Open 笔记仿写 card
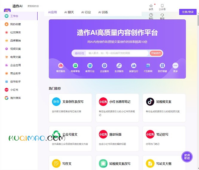The width and height of the screenshot is (199, 170). point(164,139)
